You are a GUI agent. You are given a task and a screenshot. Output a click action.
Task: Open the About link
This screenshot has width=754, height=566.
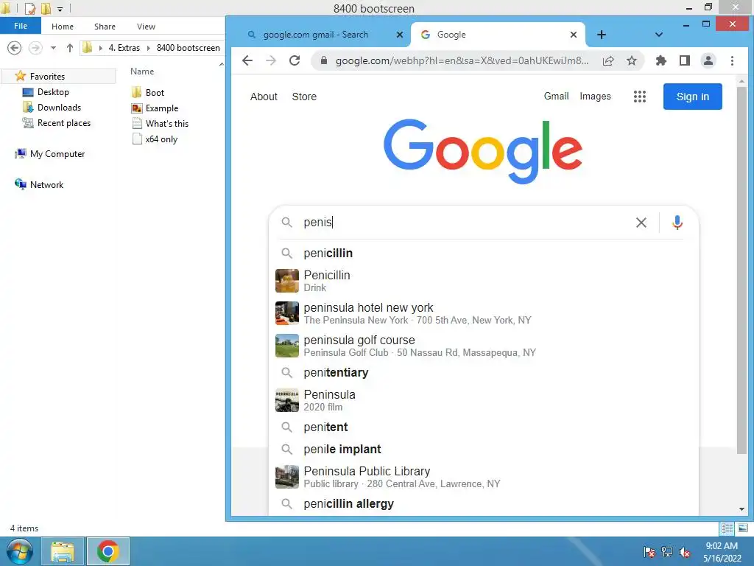tap(264, 97)
